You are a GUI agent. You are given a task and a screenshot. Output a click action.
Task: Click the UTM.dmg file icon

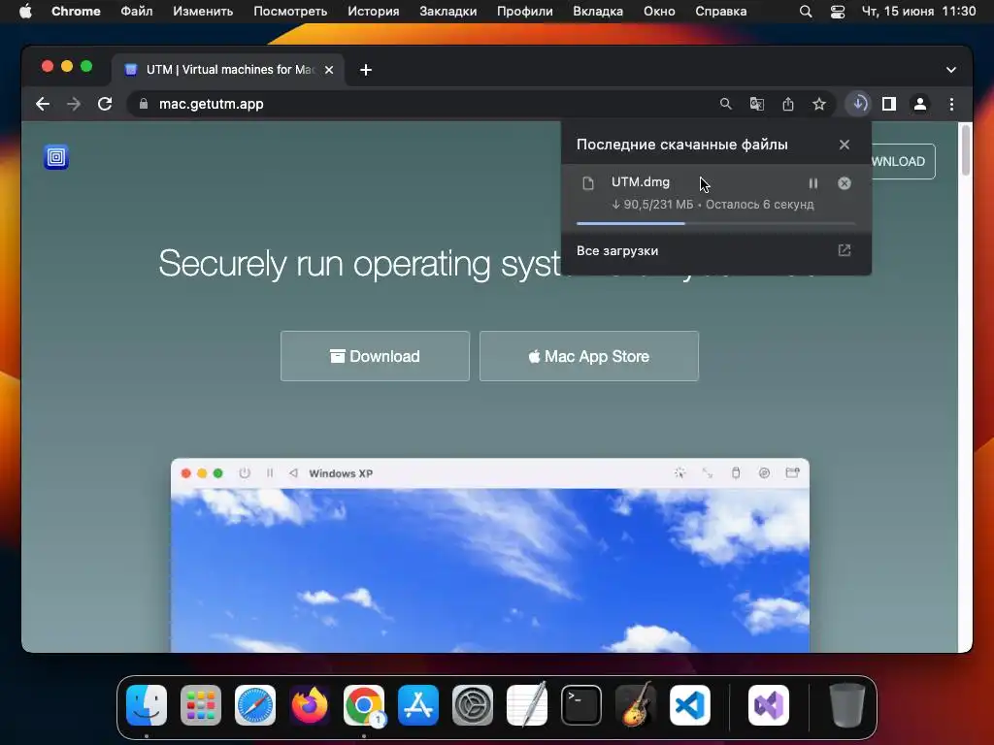pos(588,183)
